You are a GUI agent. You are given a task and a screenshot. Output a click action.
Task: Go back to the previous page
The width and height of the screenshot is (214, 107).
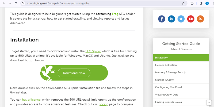(4, 3)
